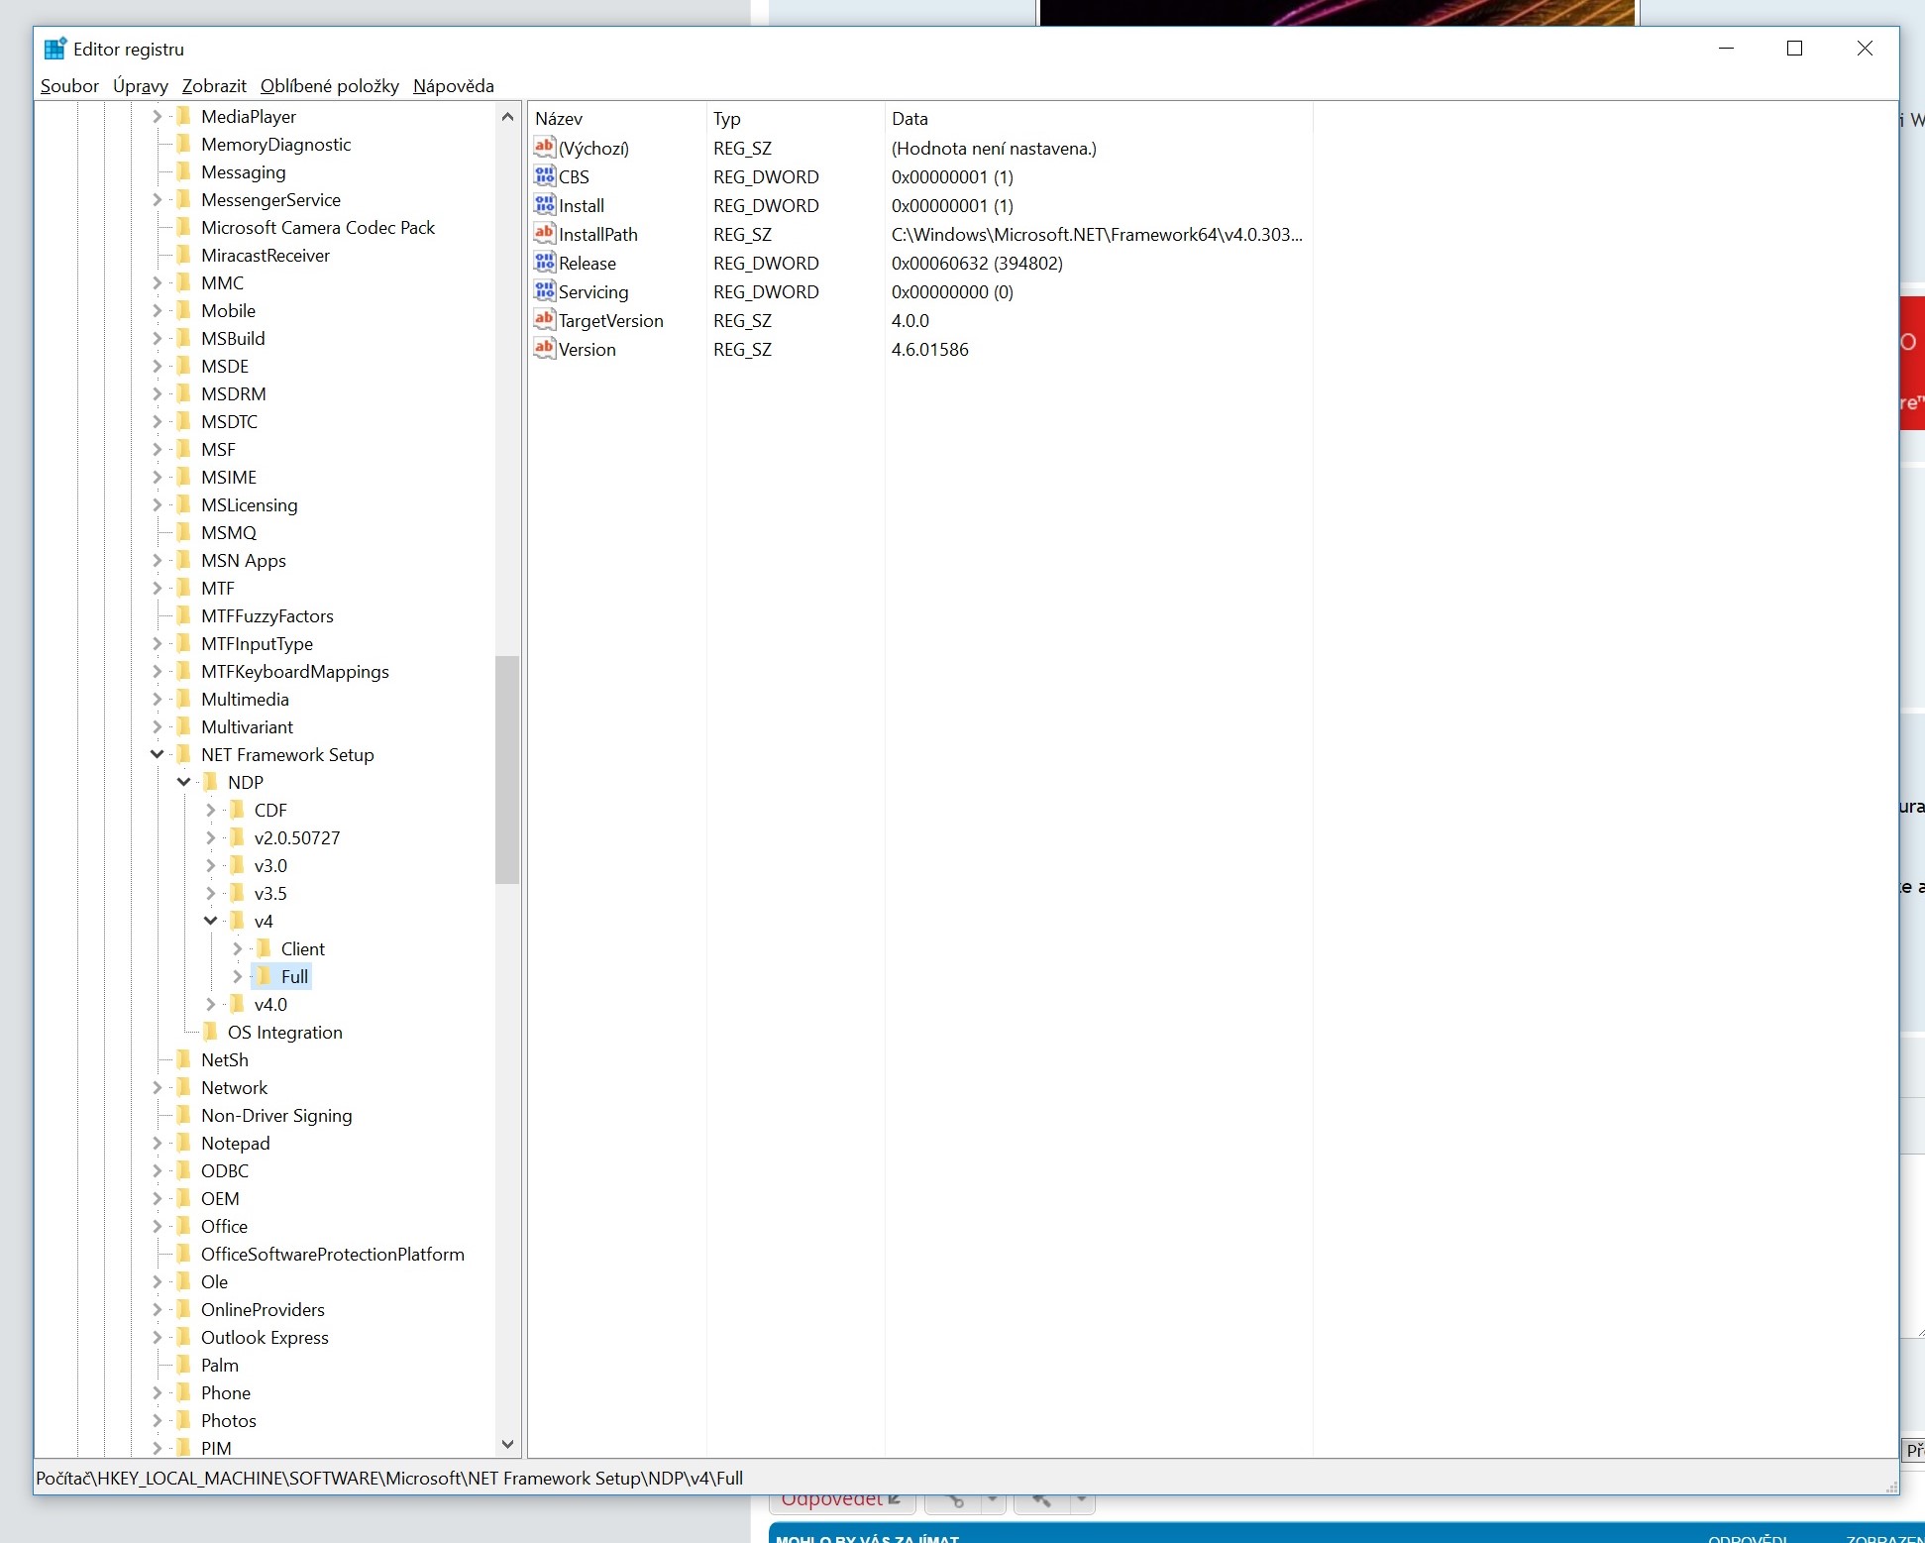Click the tree scrollbar down arrow
The image size is (1925, 1543).
point(507,1444)
